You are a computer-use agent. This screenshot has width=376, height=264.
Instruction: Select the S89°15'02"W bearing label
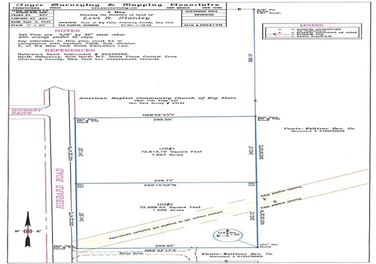pyautogui.click(x=160, y=185)
